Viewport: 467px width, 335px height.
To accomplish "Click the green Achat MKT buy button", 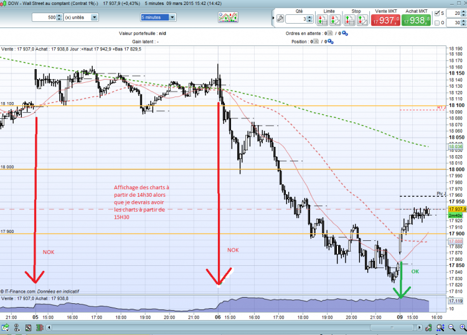I will coord(416,21).
